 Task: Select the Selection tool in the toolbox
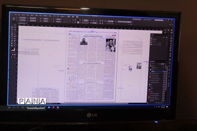pyautogui.click(x=12, y=25)
